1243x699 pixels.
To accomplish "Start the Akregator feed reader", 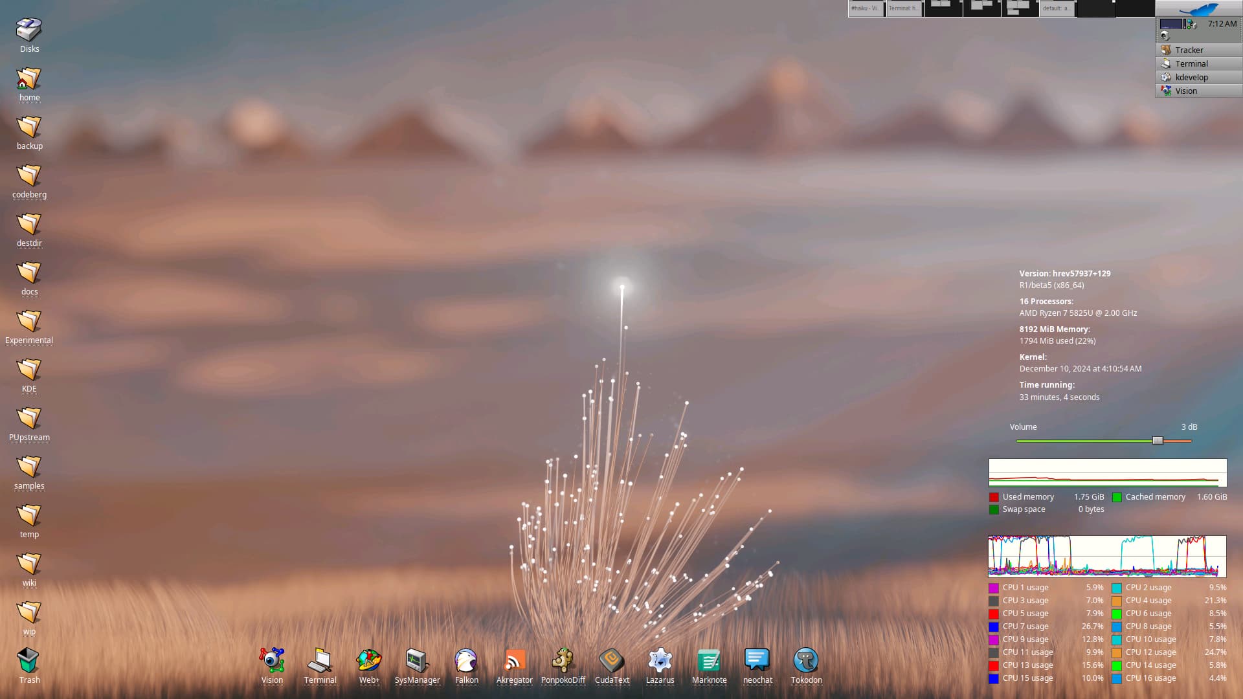I will [x=515, y=661].
